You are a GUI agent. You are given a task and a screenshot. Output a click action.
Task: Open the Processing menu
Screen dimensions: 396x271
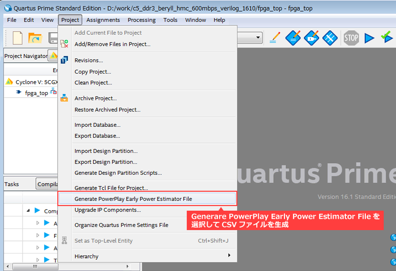[141, 20]
